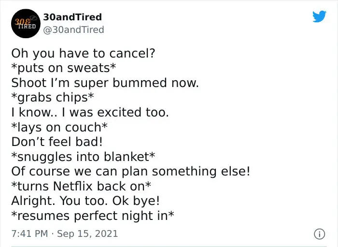Click the 'Don't feel bad!' line
This screenshot has height=247, width=338.
(57, 142)
